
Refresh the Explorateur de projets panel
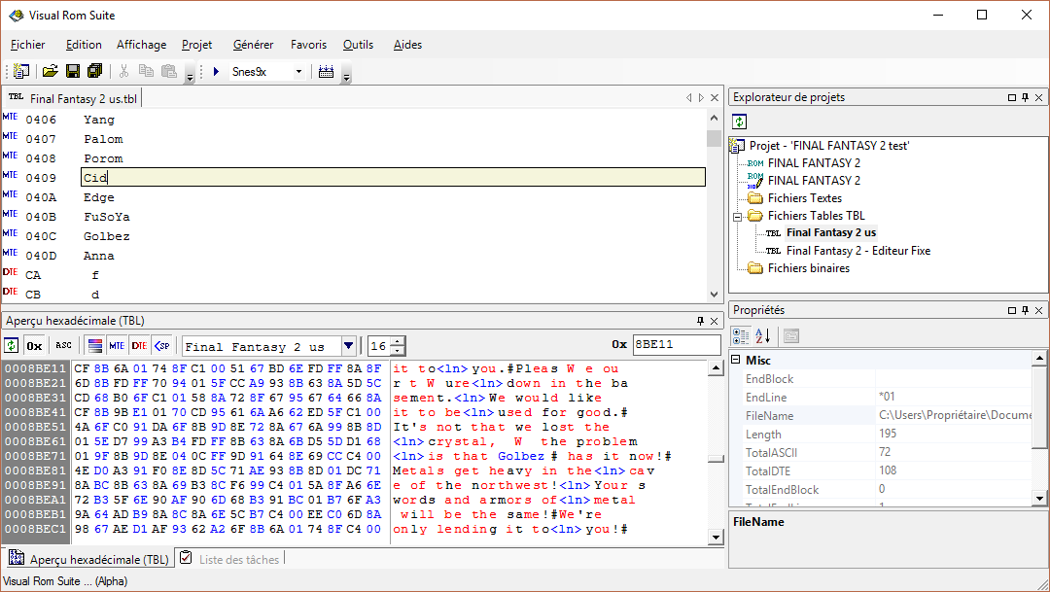[x=740, y=122]
